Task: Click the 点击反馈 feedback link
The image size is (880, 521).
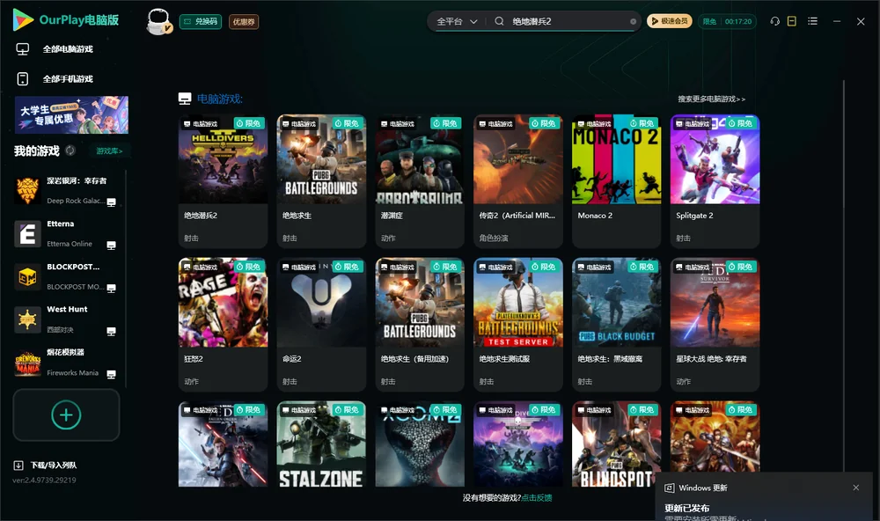Action: click(537, 497)
